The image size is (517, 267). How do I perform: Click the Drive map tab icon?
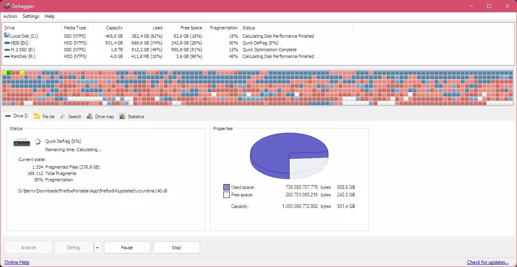click(90, 116)
